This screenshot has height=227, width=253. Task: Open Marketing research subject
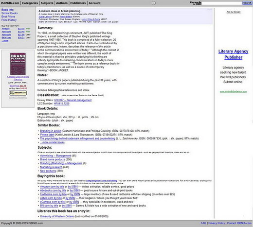51,167
